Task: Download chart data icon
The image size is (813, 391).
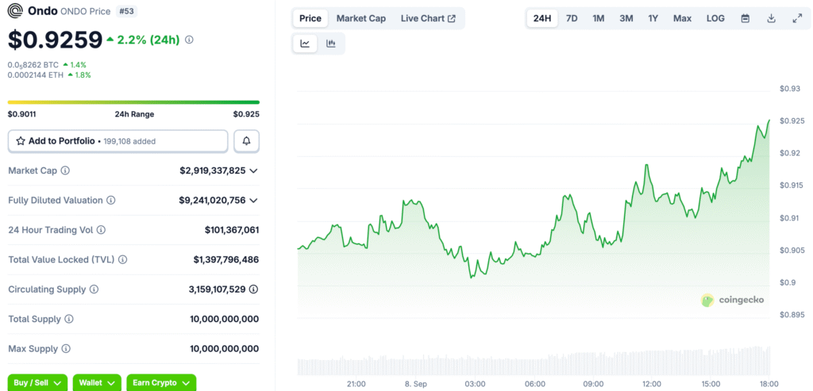Action: 771,19
